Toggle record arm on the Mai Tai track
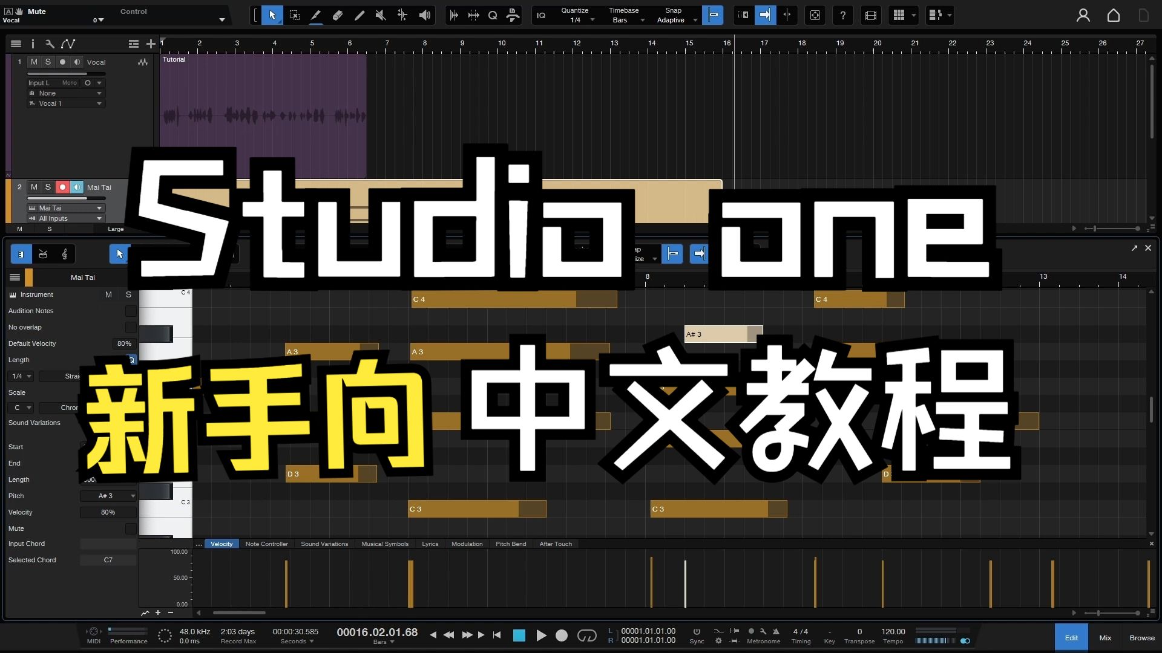Viewport: 1162px width, 653px height. (x=62, y=187)
